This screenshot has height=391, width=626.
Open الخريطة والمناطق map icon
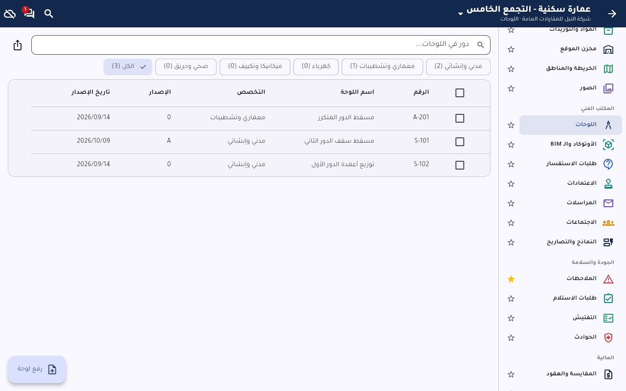click(608, 69)
